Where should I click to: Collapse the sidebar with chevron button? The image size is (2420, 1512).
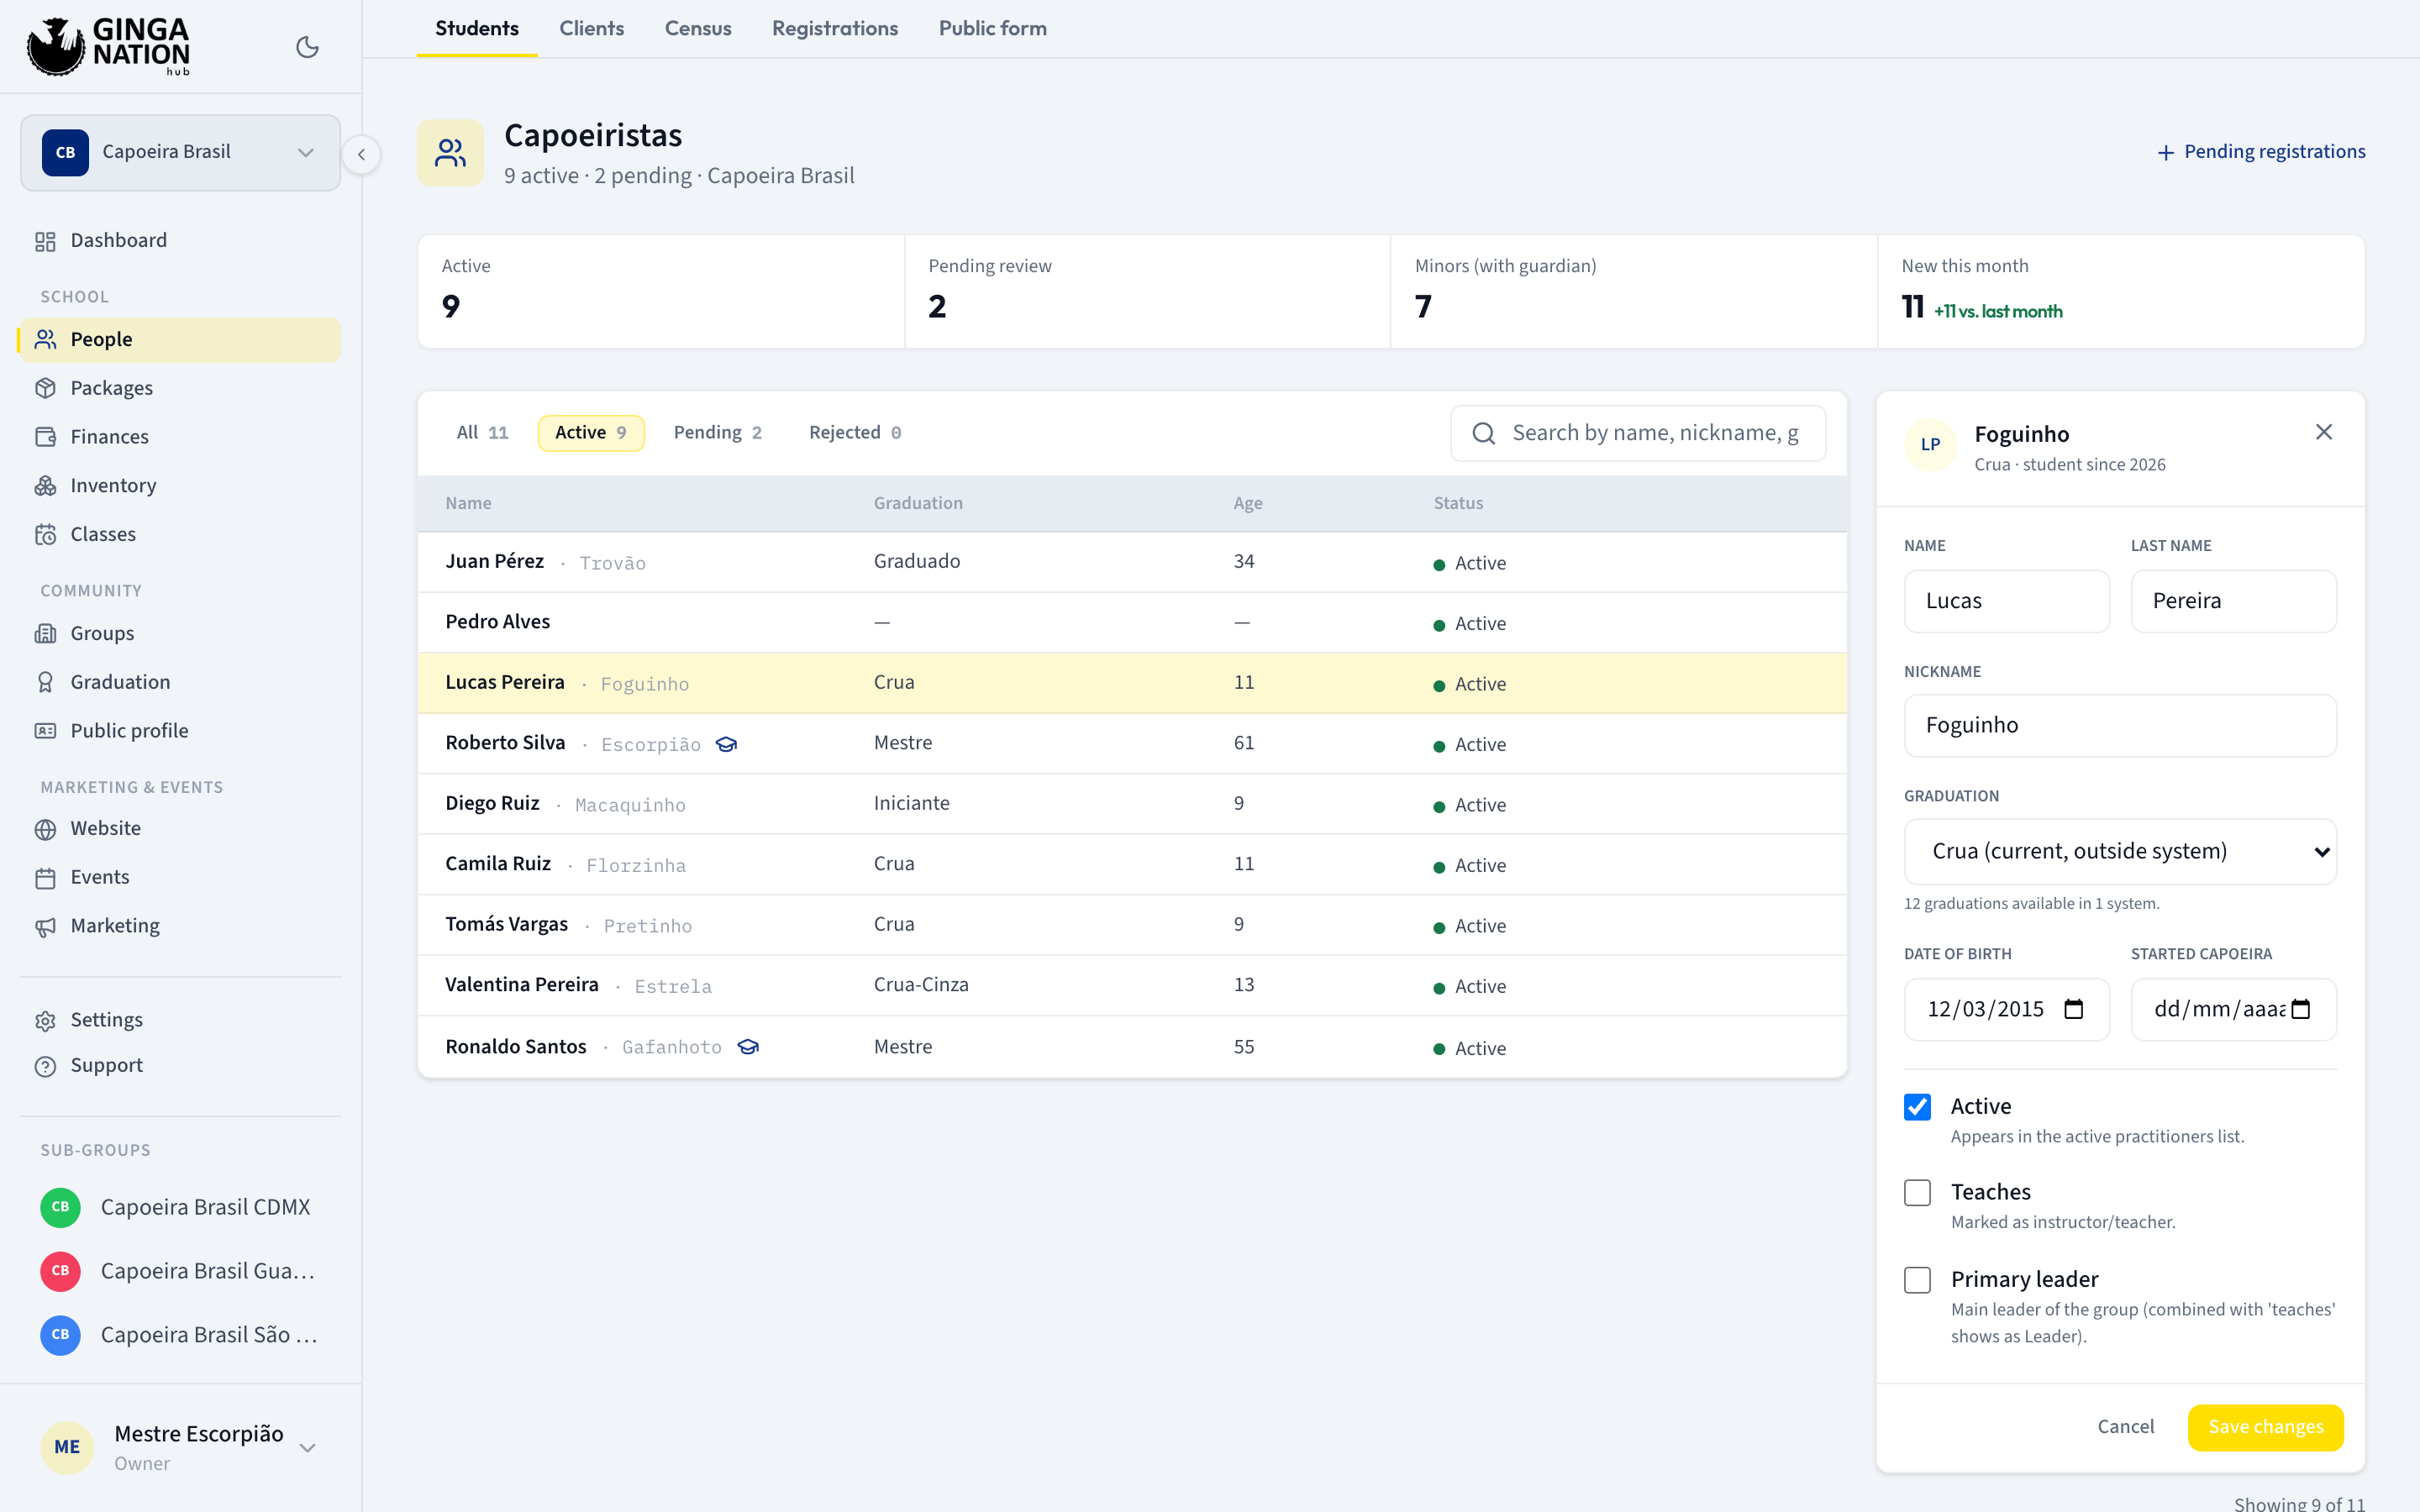(x=361, y=154)
